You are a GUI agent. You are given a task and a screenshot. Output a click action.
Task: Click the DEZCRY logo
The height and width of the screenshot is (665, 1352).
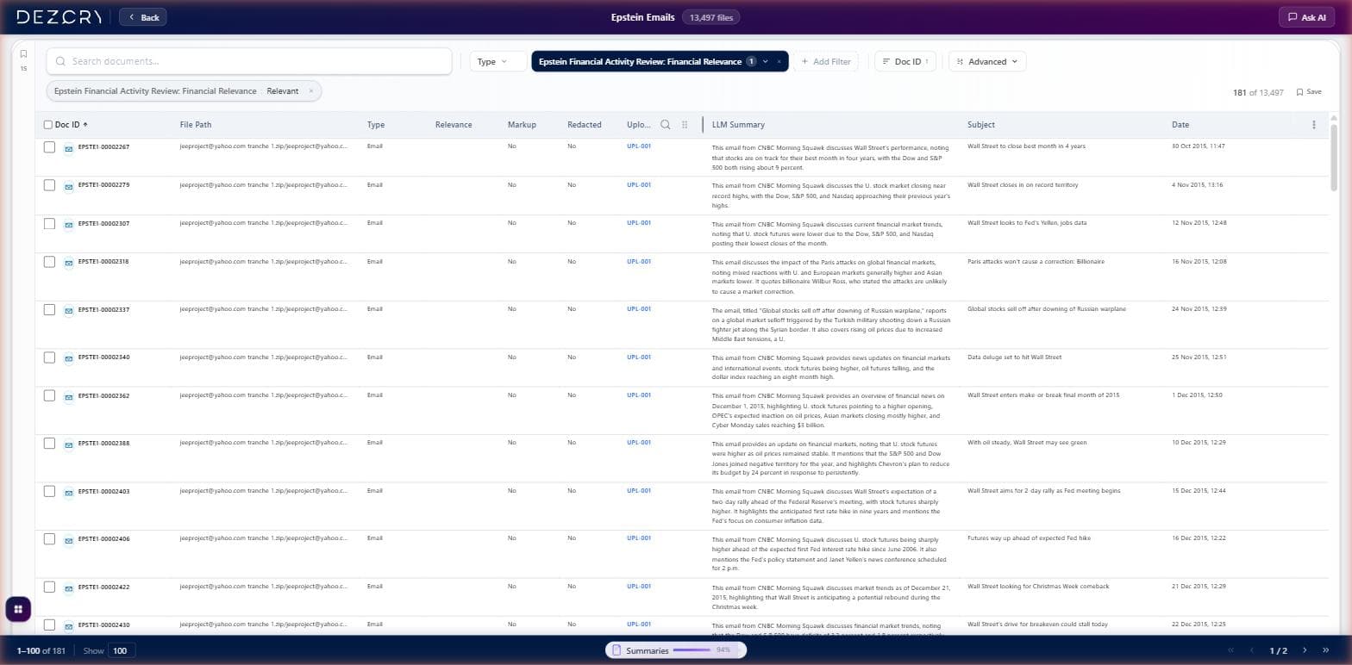59,17
